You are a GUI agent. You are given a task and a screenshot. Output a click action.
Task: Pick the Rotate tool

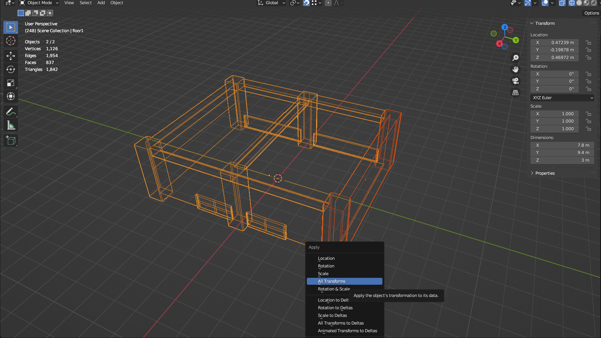tap(11, 69)
